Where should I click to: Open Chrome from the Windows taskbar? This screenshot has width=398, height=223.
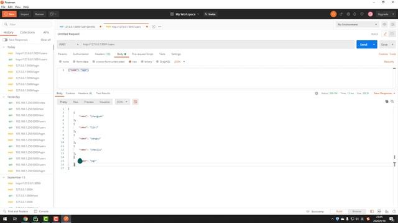click(x=25, y=219)
